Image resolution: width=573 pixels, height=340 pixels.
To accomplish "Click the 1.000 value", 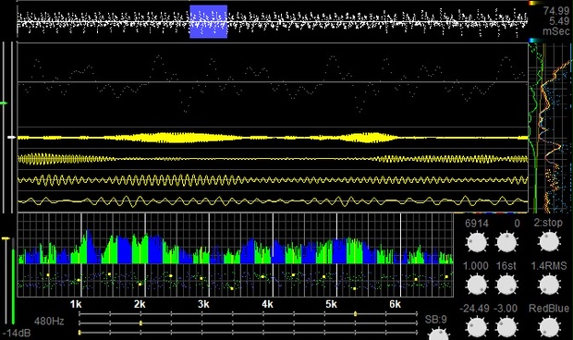I will click(x=476, y=266).
